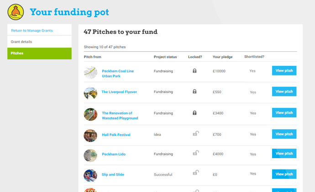The width and height of the screenshot is (315, 192).
Task: Open Slip and Slide round thumbnail
Action: coord(90,176)
